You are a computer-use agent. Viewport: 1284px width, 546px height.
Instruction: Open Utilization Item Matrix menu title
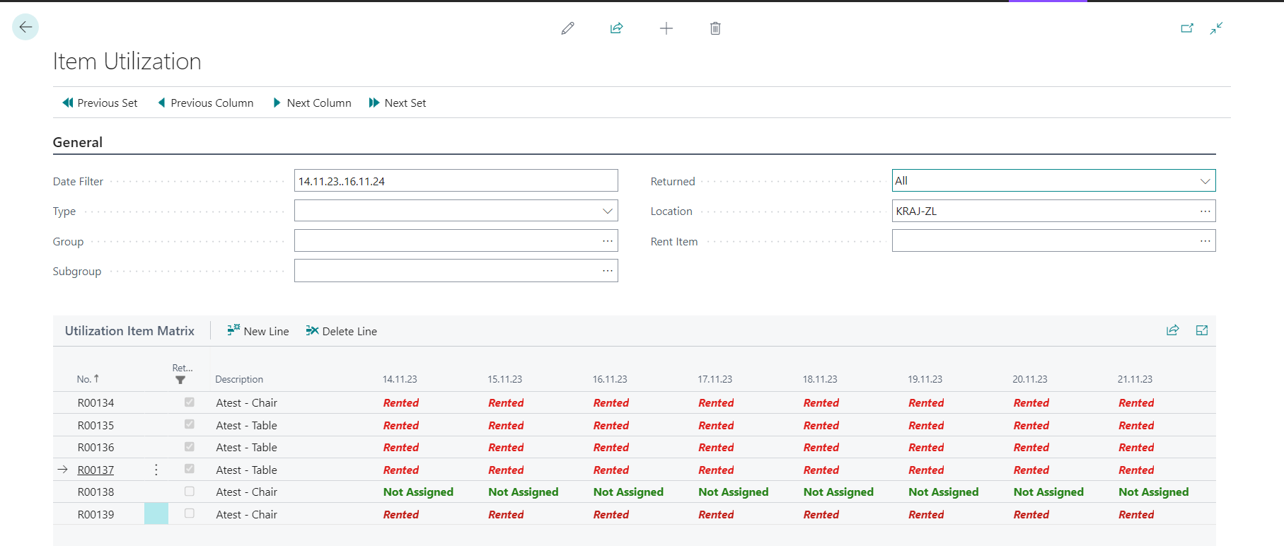[x=129, y=331]
